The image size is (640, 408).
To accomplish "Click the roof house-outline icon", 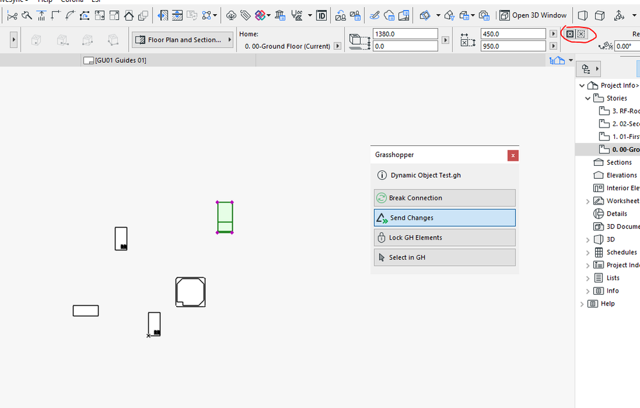I will click(x=129, y=16).
